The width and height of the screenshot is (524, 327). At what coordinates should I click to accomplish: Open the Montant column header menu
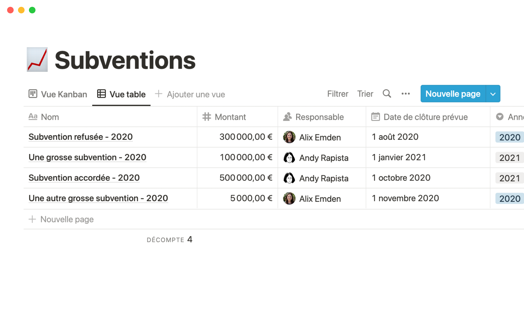coord(230,117)
